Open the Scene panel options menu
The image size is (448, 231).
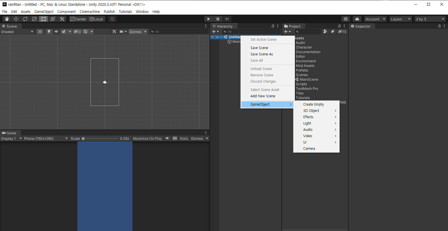(206, 26)
